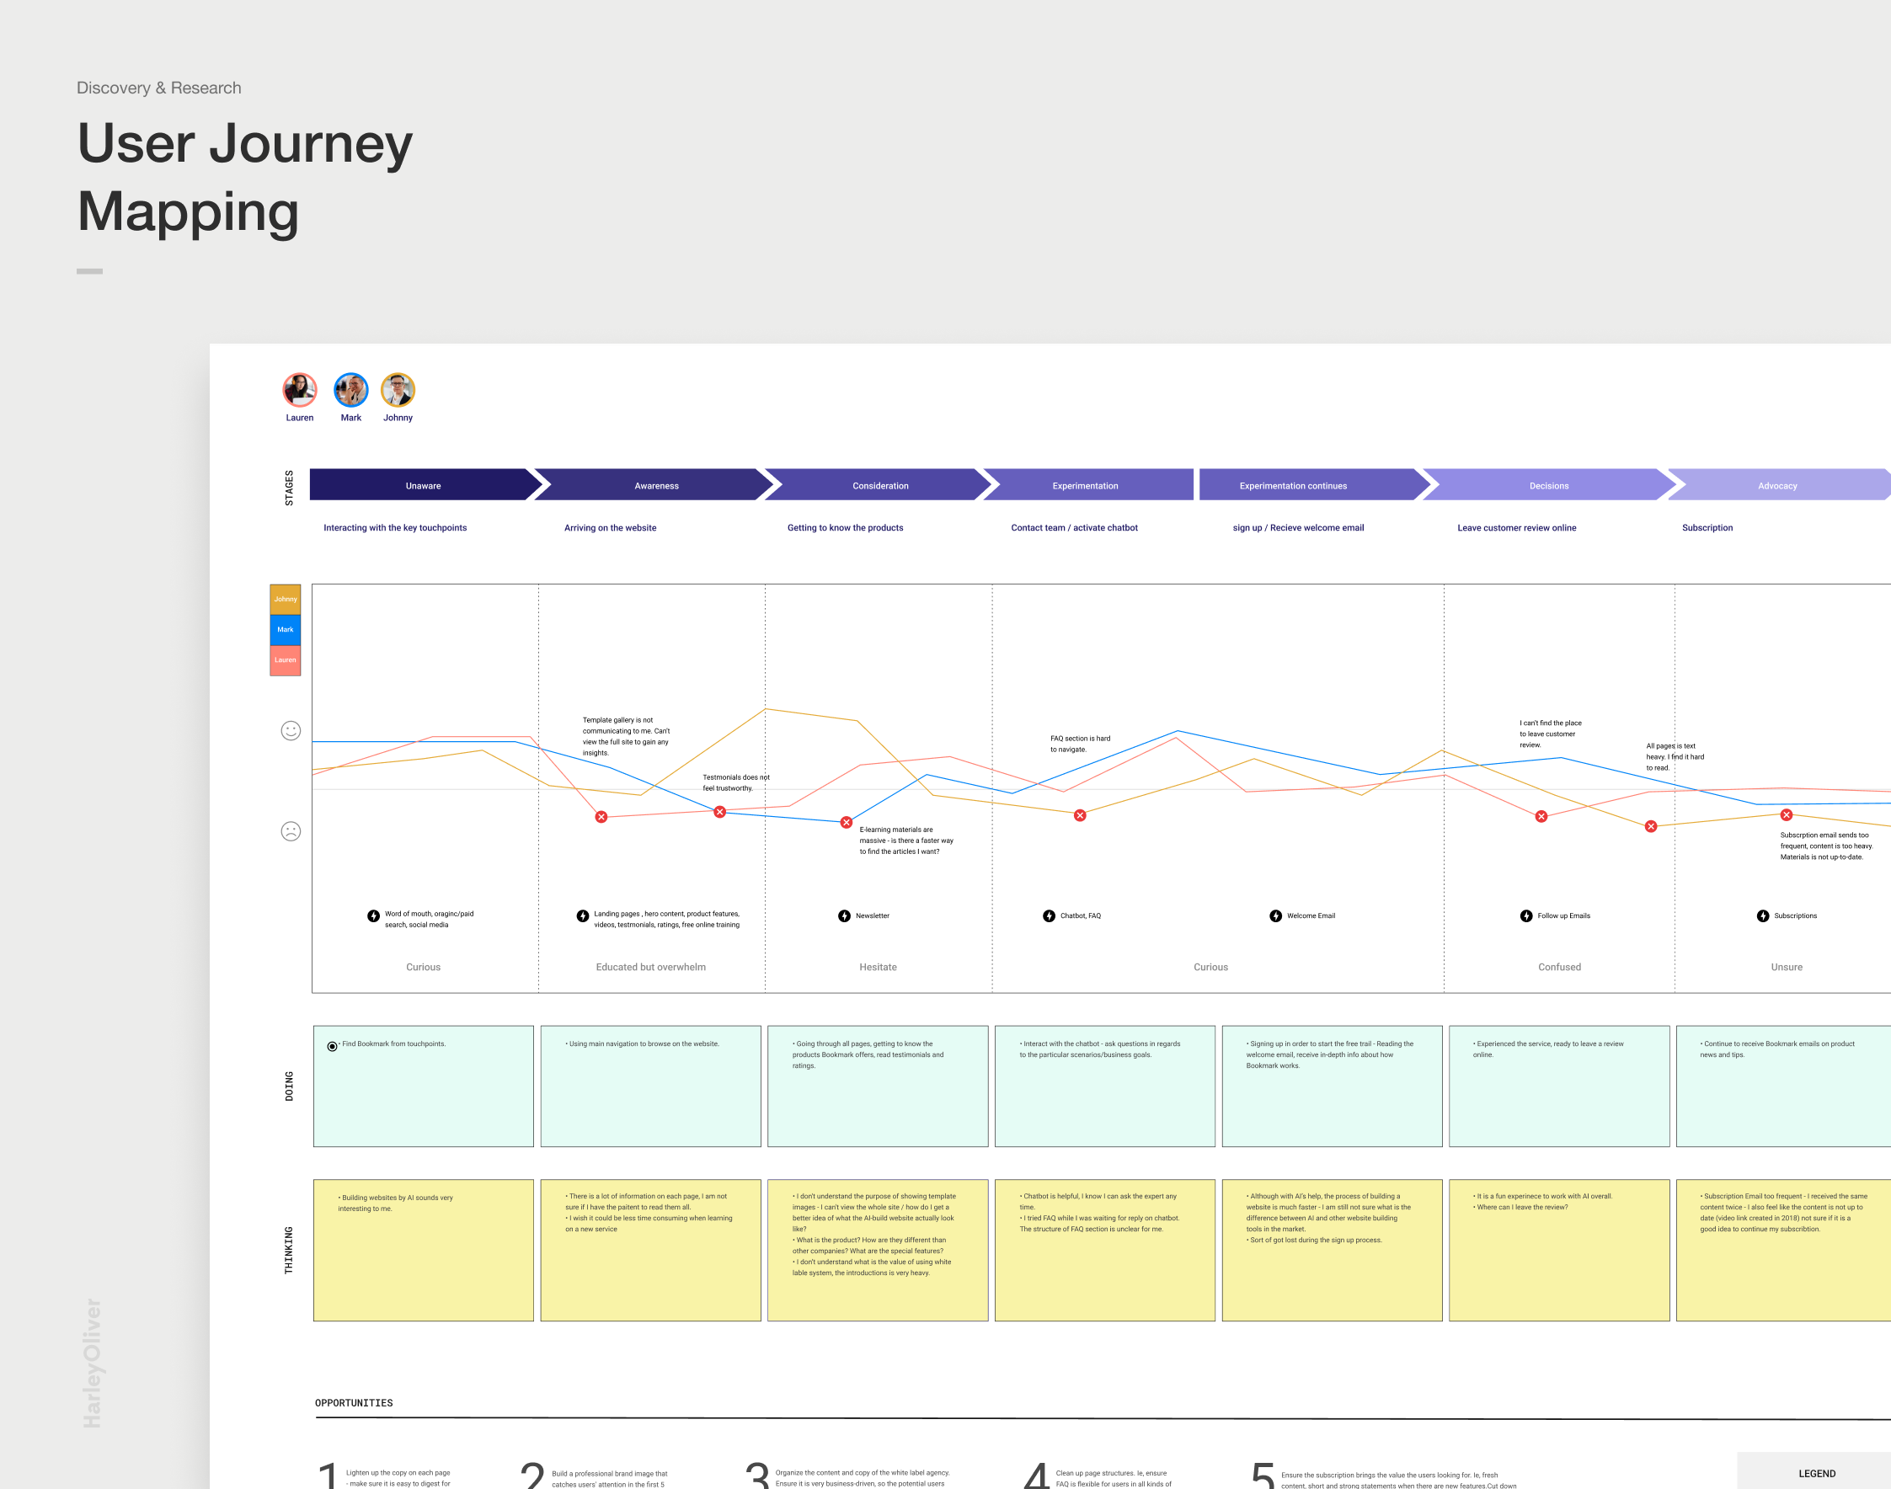
Task: Switch to the Advocacy stage
Action: 1776,486
